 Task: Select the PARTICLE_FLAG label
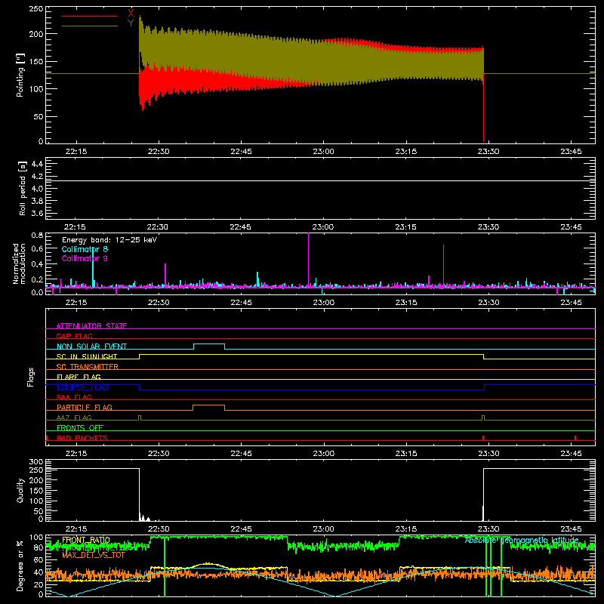tap(85, 407)
